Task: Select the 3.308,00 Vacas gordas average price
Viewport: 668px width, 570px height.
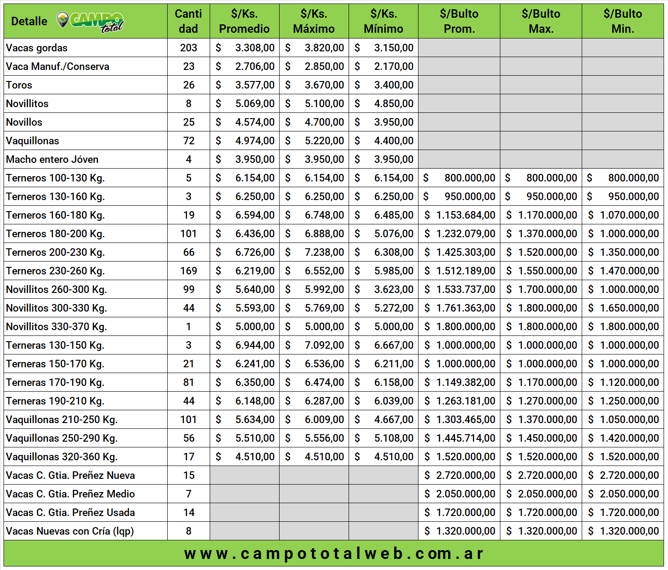Action: (255, 48)
